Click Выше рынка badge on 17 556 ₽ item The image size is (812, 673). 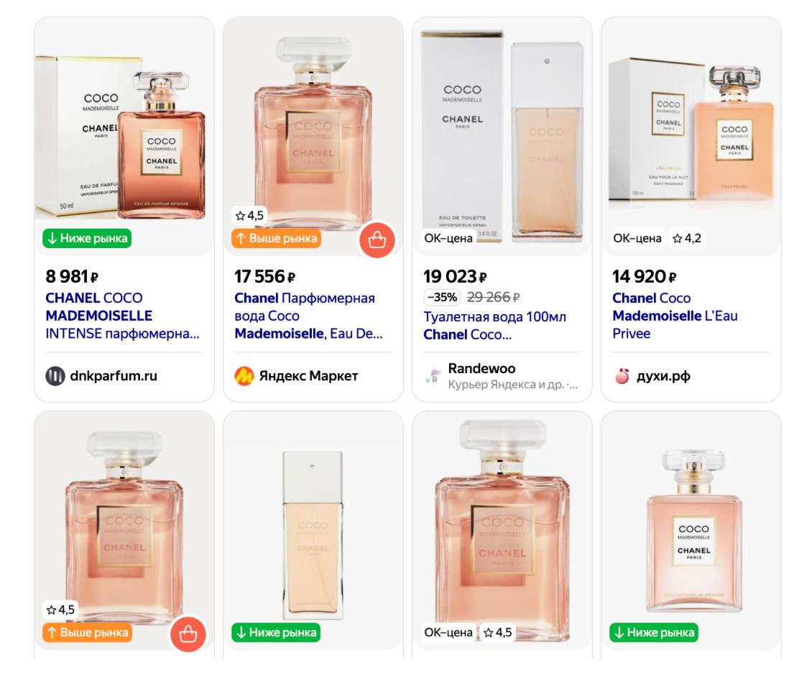(276, 238)
